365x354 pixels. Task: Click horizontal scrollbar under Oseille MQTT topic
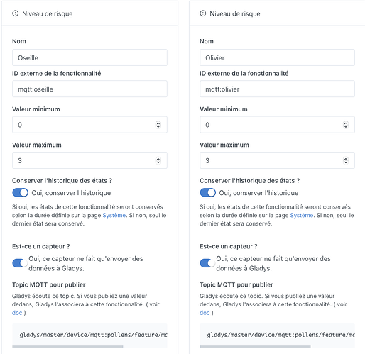(x=67, y=347)
